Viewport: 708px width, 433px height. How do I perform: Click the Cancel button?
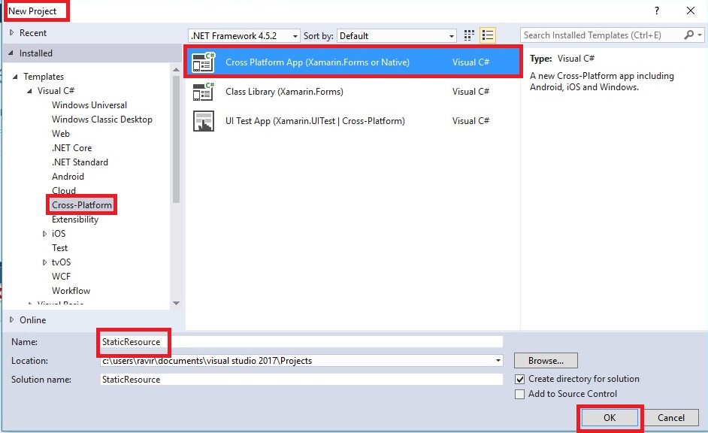[x=671, y=418]
